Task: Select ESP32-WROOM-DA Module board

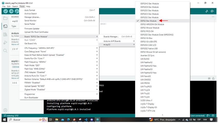Action: (x=162, y=24)
